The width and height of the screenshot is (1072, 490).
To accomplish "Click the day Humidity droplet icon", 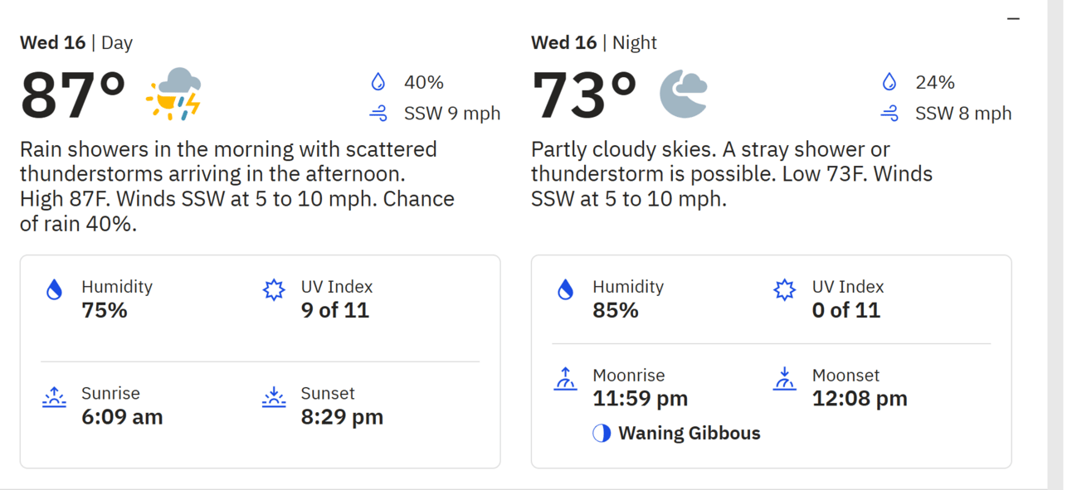I will [55, 289].
